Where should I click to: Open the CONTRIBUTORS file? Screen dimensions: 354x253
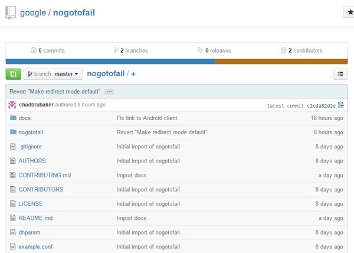point(41,190)
